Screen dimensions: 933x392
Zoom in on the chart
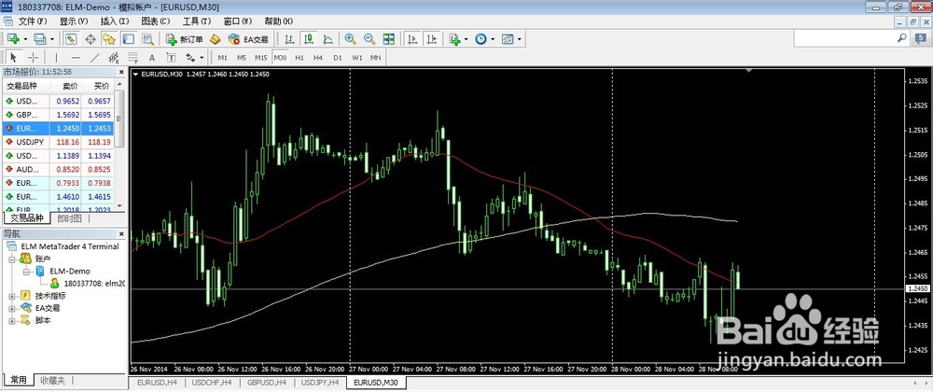coord(351,39)
